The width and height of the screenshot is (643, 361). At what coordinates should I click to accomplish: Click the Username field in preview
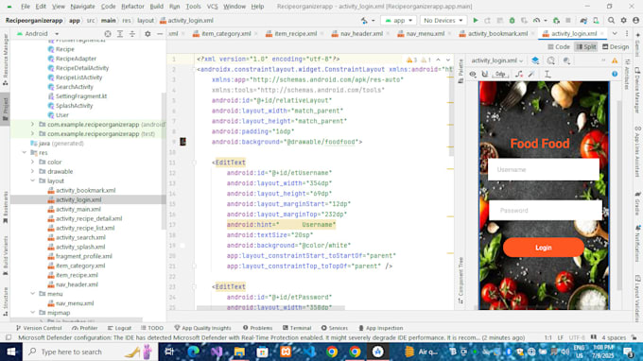point(544,169)
